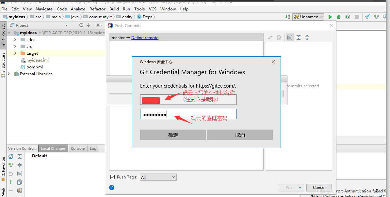Click Revert arrow in Version Control panel

(x=11, y=174)
